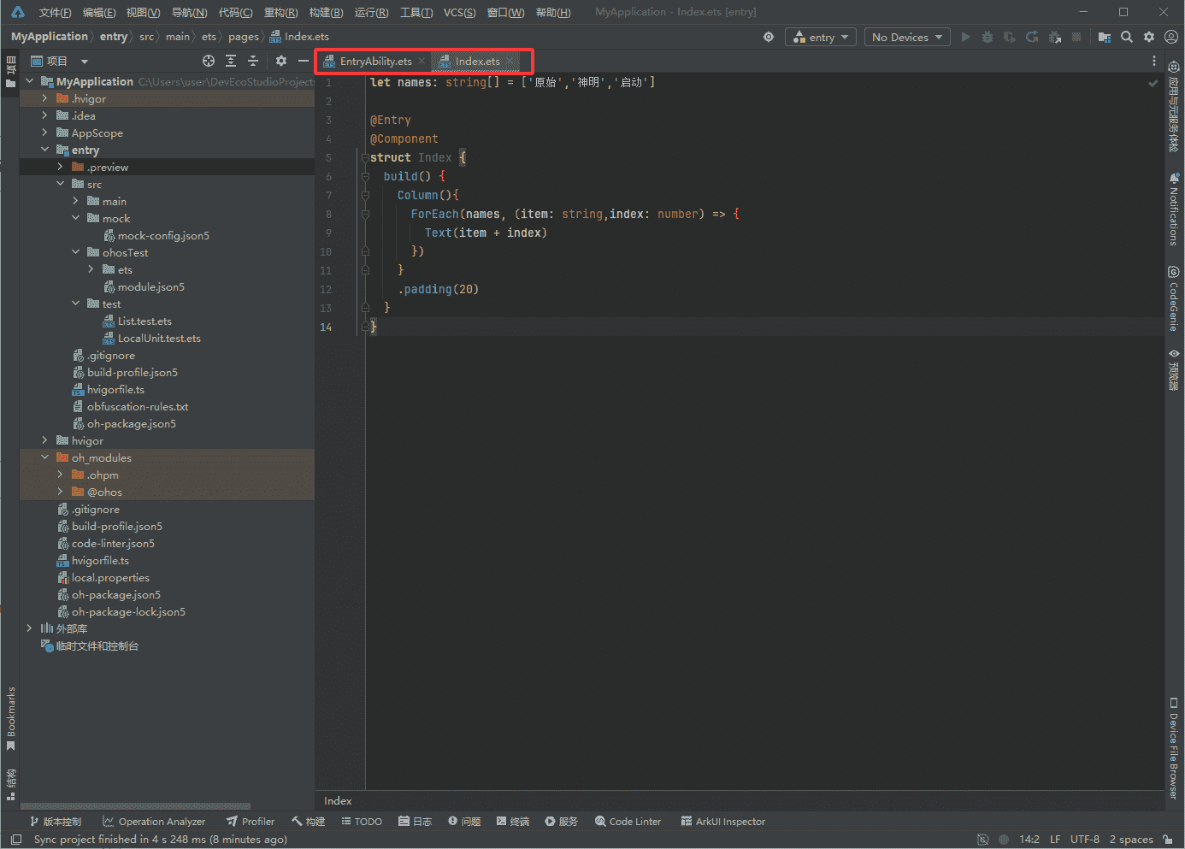1185x849 pixels.
Task: Open the No Devices dropdown
Action: [x=907, y=37]
